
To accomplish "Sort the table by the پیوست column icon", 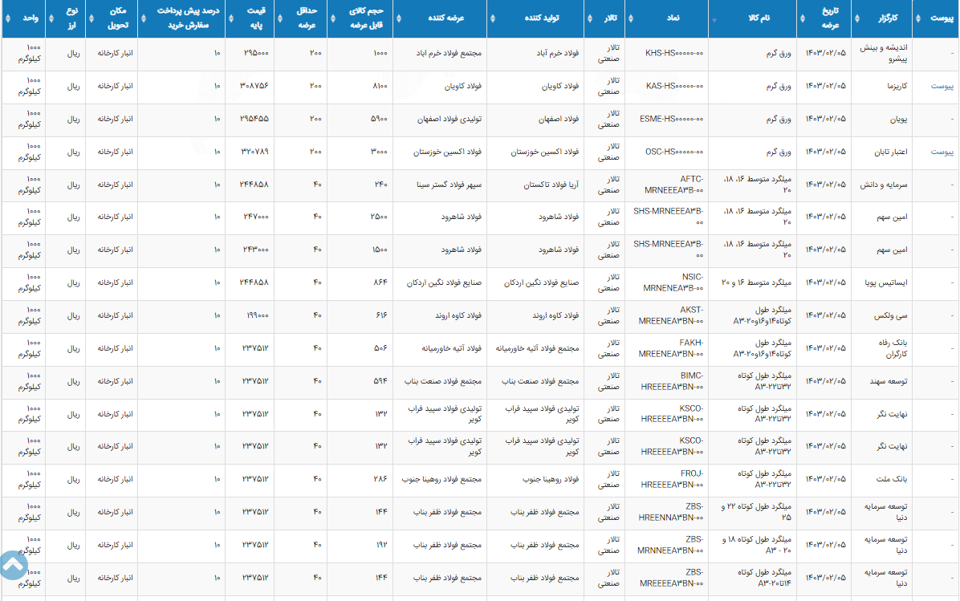I will [x=917, y=18].
